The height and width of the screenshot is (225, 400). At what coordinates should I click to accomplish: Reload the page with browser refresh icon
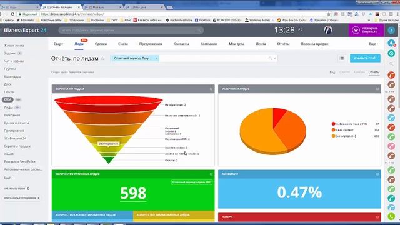tap(12, 14)
